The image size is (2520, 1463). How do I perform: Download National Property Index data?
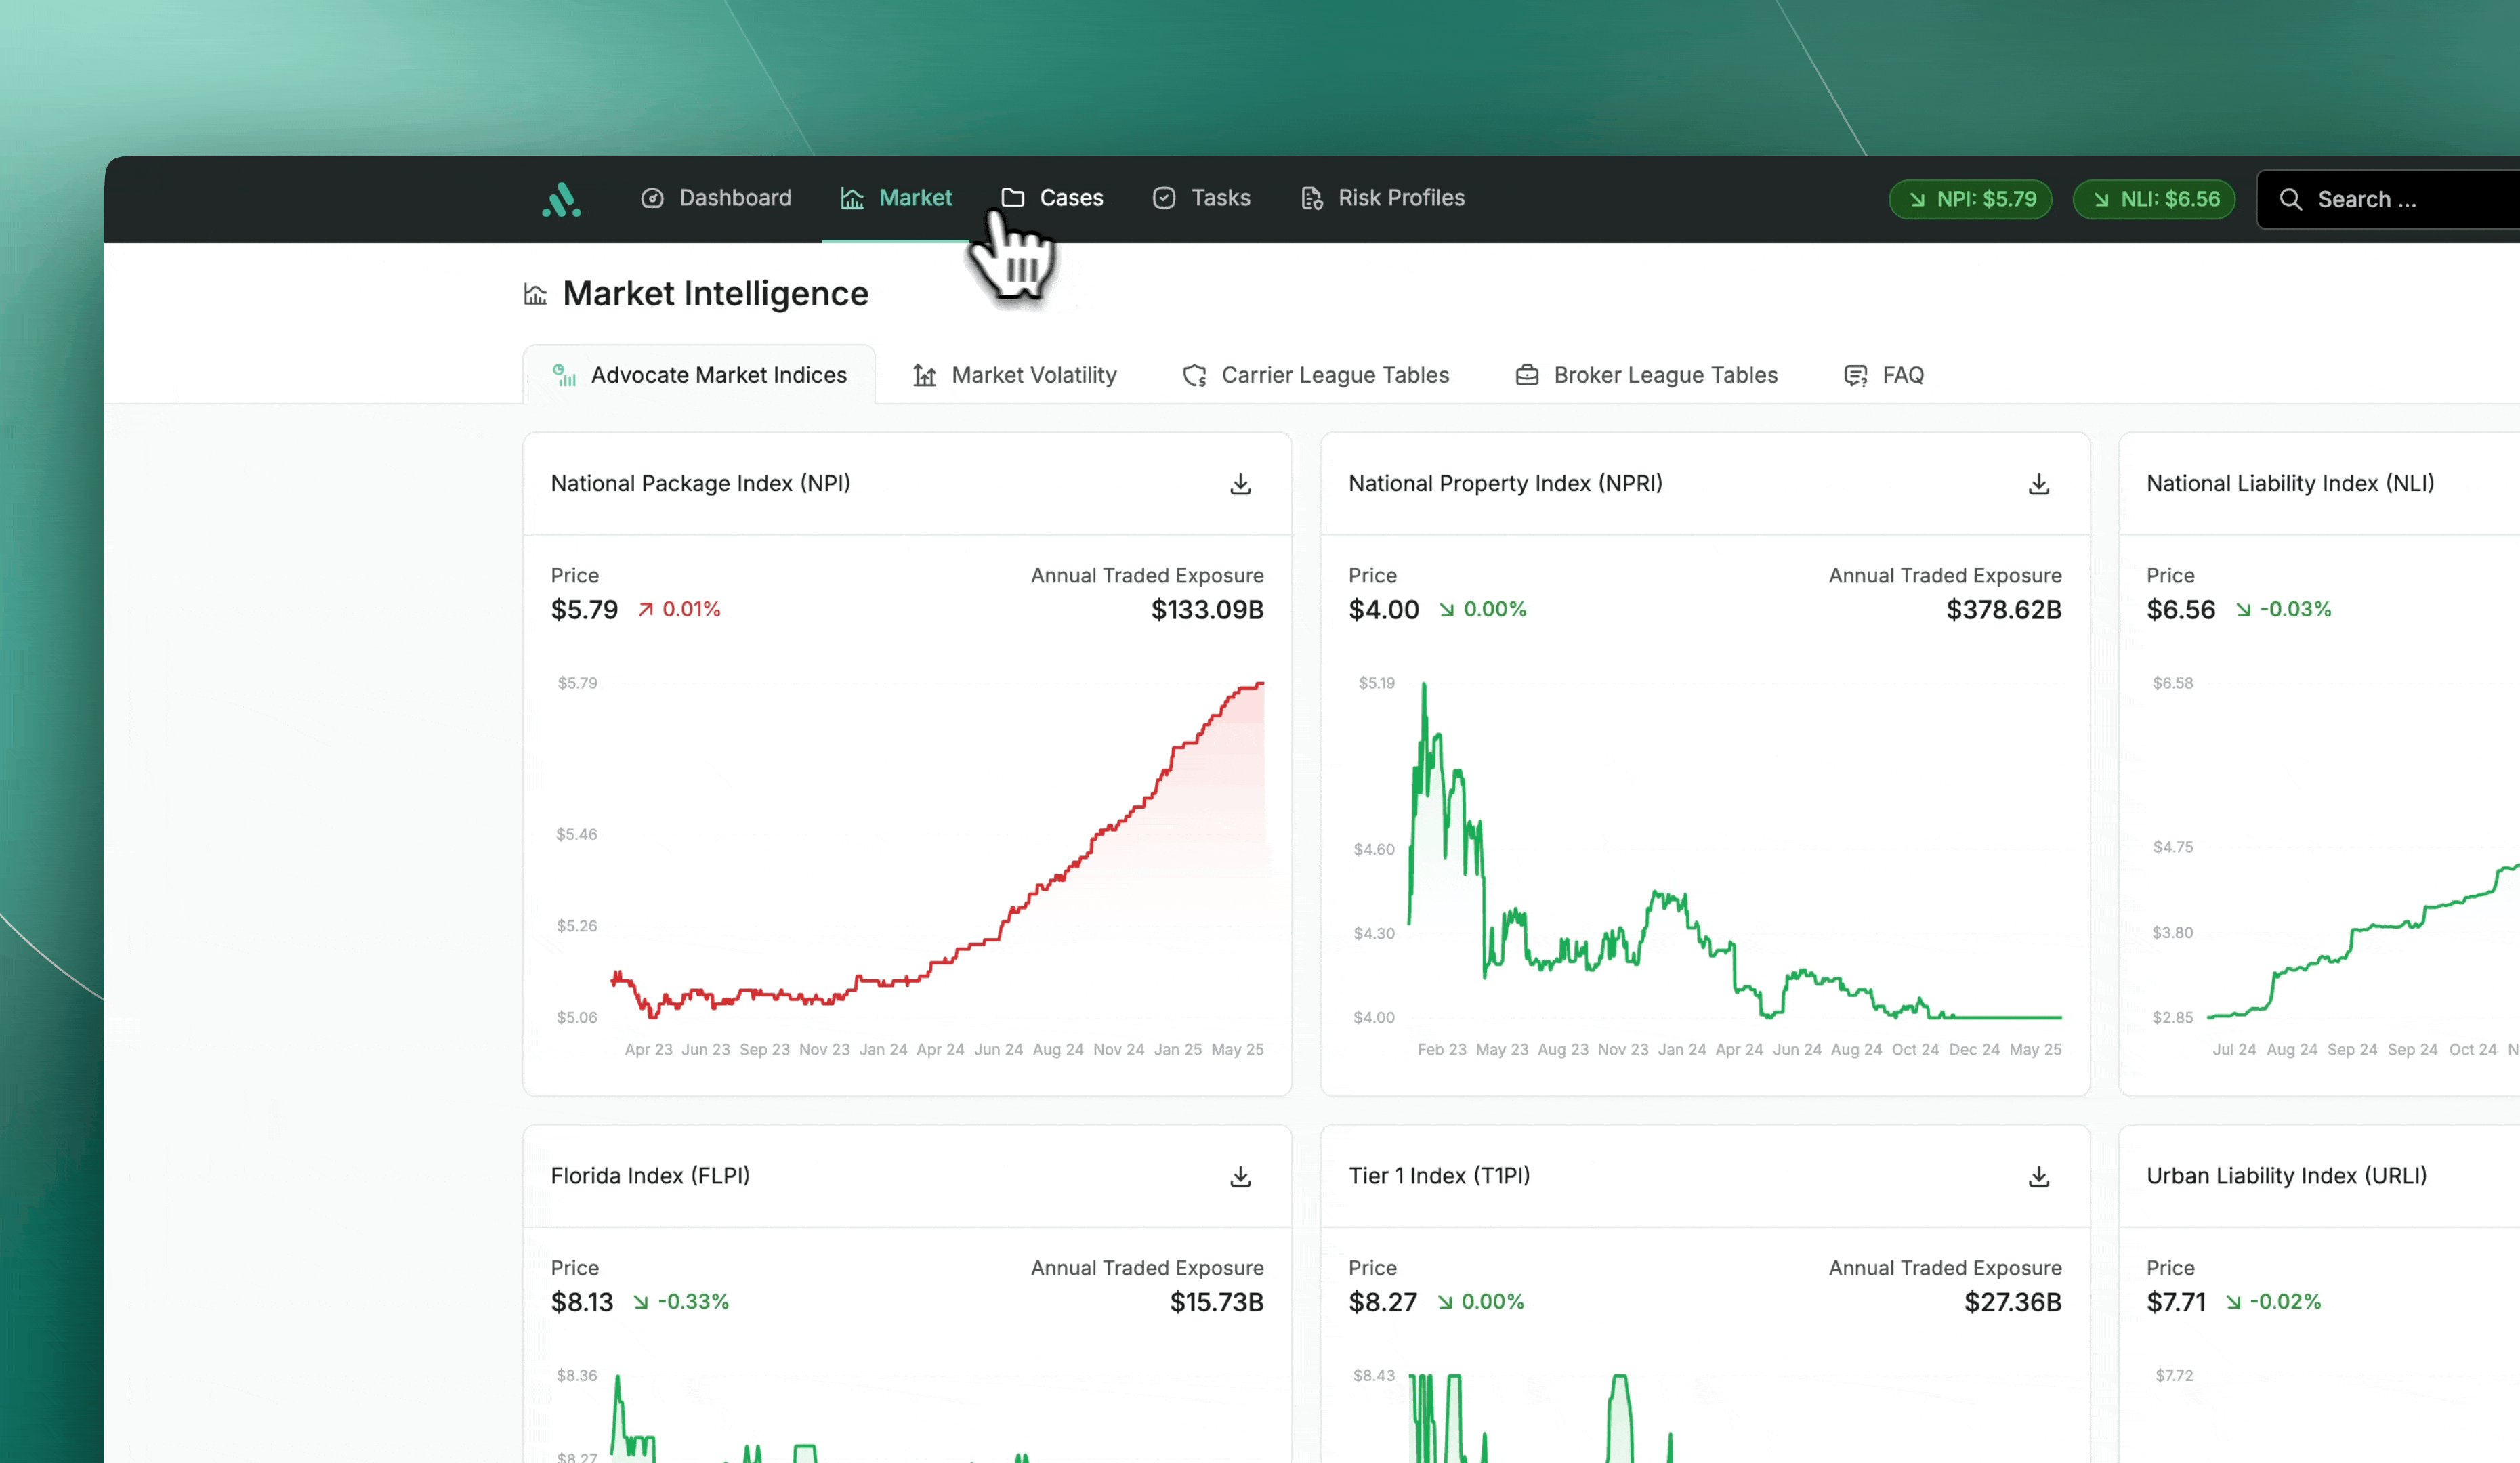(x=2038, y=484)
